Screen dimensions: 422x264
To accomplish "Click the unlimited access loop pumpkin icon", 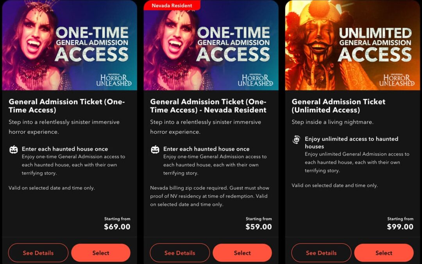I will (296, 140).
